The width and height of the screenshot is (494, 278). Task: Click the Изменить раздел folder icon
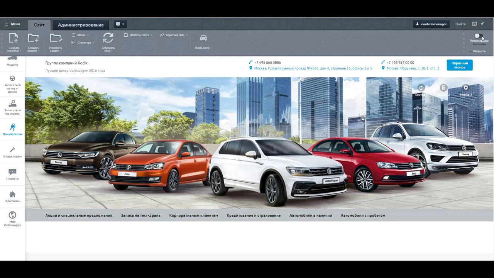point(56,38)
